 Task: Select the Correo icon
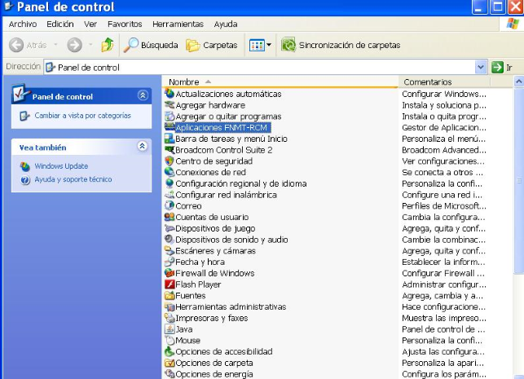click(170, 206)
